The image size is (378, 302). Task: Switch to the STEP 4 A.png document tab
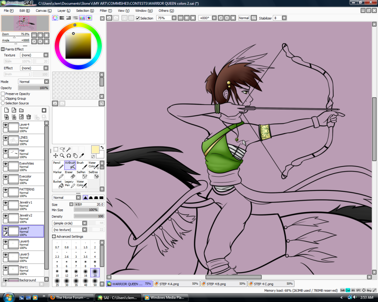pyautogui.click(x=176, y=284)
